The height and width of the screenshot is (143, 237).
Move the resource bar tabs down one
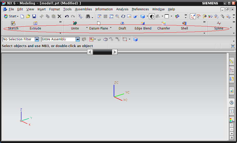[x=232, y=134]
